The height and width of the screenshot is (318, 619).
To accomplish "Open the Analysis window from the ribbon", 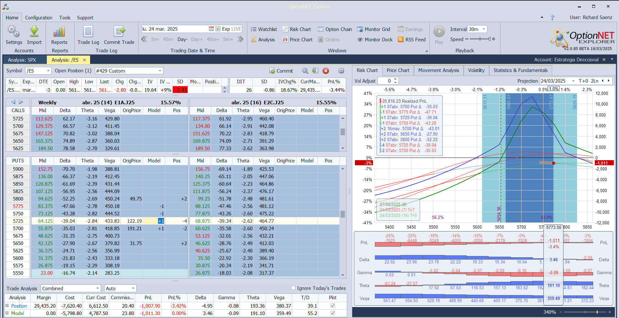I will (263, 39).
